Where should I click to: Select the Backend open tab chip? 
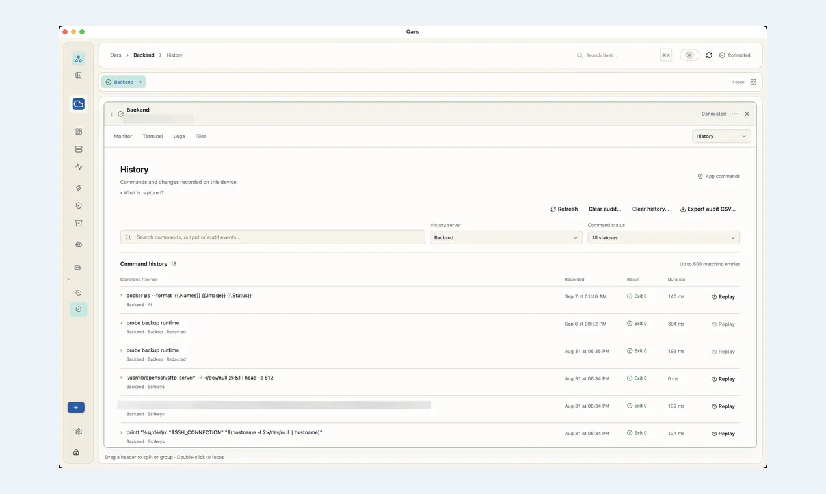(x=124, y=82)
